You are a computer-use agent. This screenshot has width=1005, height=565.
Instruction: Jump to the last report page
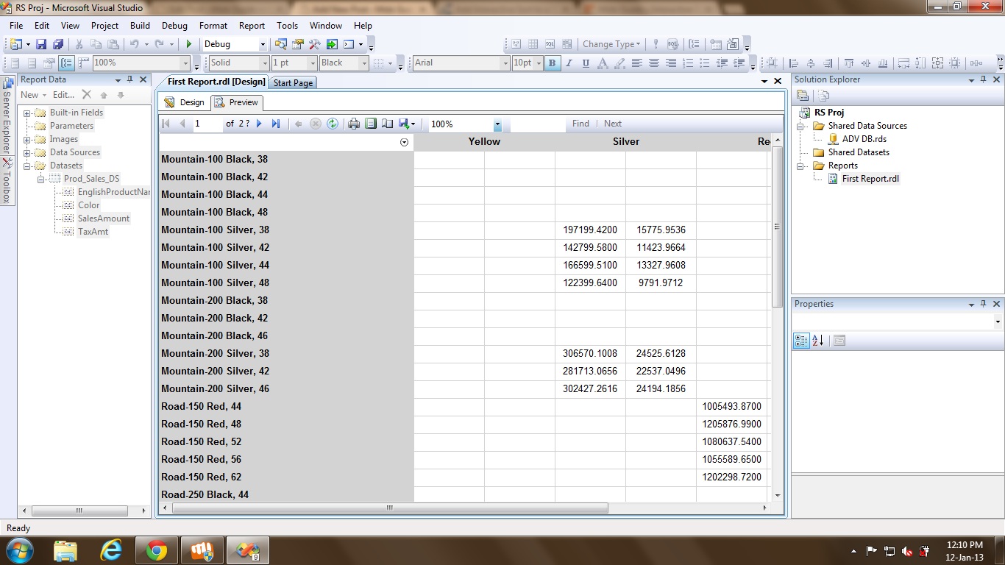[276, 124]
